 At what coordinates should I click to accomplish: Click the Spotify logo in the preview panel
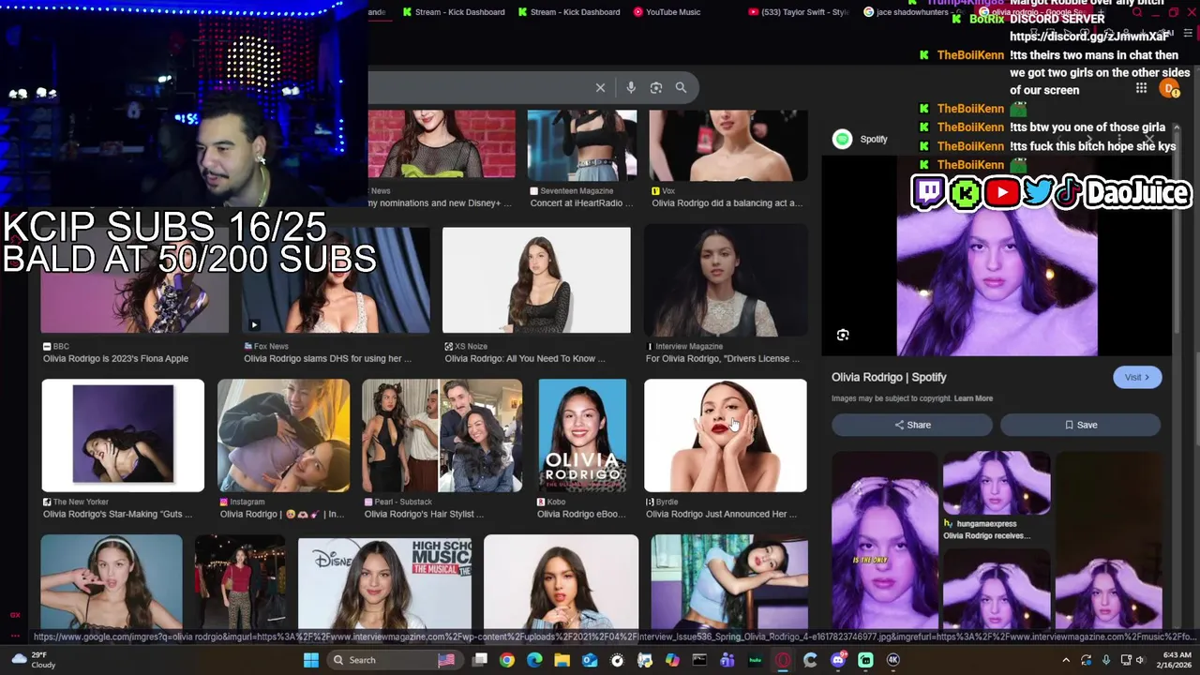point(842,139)
